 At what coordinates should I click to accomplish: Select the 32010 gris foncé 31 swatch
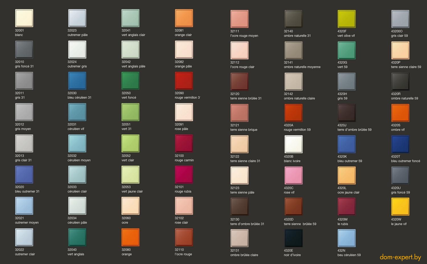tap(24, 49)
